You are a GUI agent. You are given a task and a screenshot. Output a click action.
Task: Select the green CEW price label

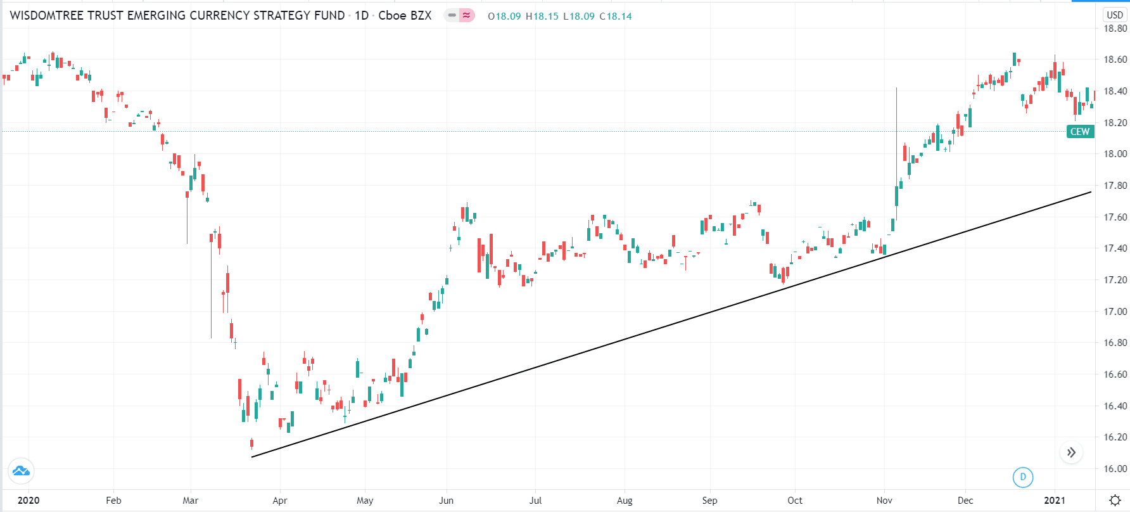point(1081,132)
